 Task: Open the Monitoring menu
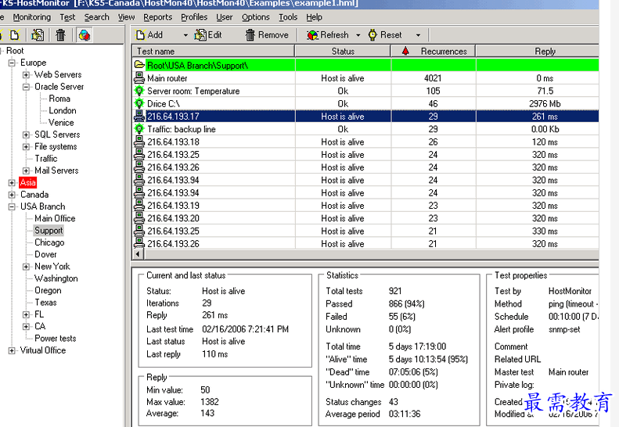point(31,17)
